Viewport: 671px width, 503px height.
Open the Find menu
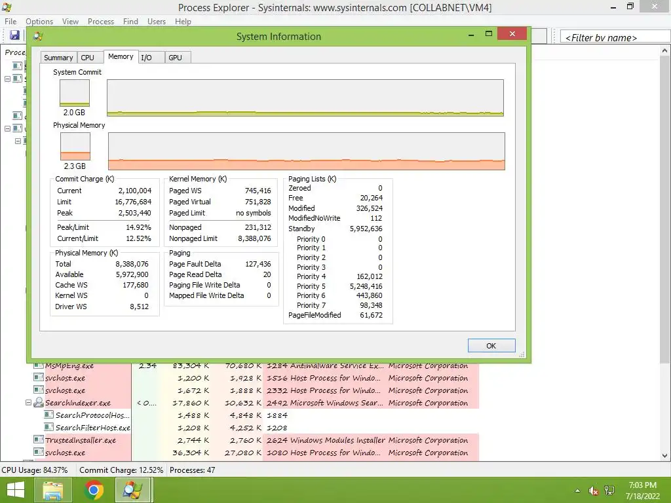130,22
